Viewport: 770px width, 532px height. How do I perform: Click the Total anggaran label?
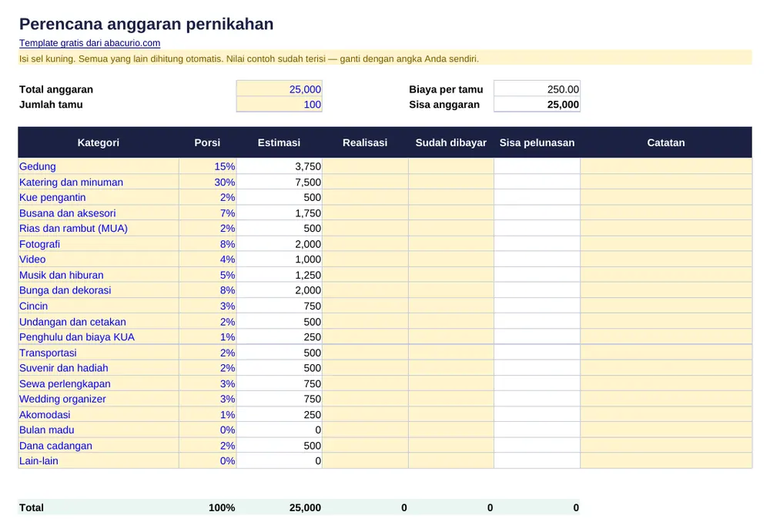click(x=56, y=89)
